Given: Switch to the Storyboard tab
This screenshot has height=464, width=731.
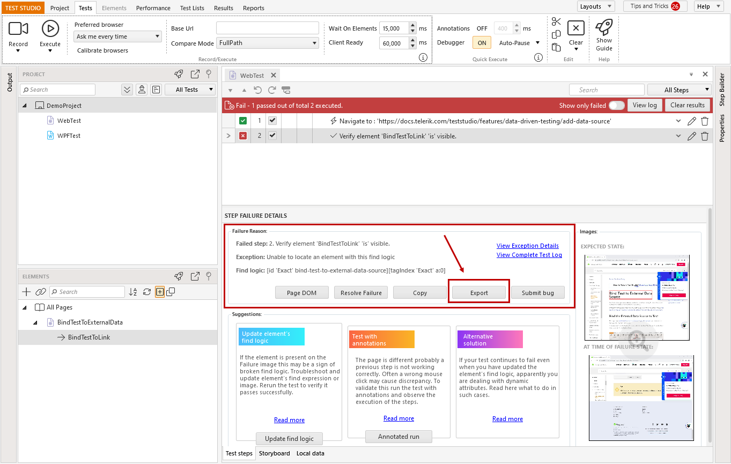Looking at the screenshot, I should [274, 453].
